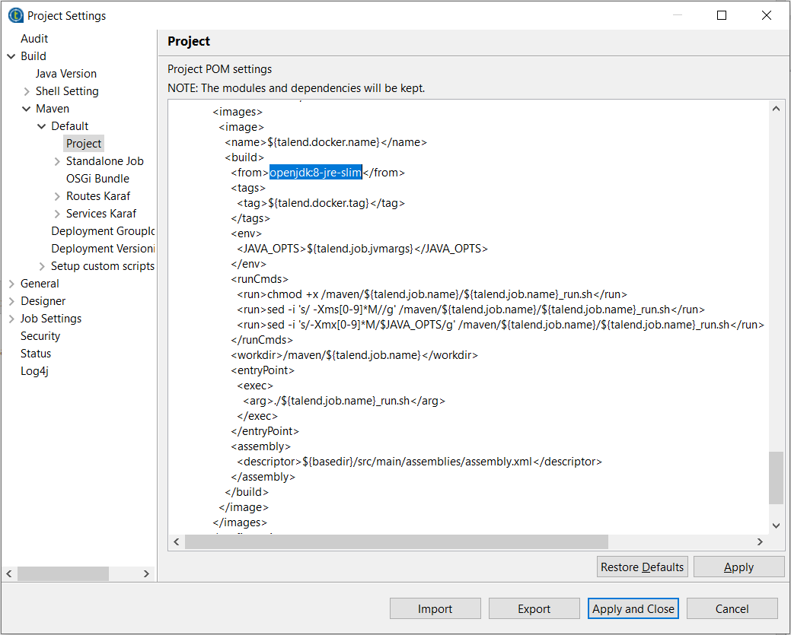Viewport: 791px width, 635px height.
Task: Collapse the Build tree node
Action: click(11, 56)
